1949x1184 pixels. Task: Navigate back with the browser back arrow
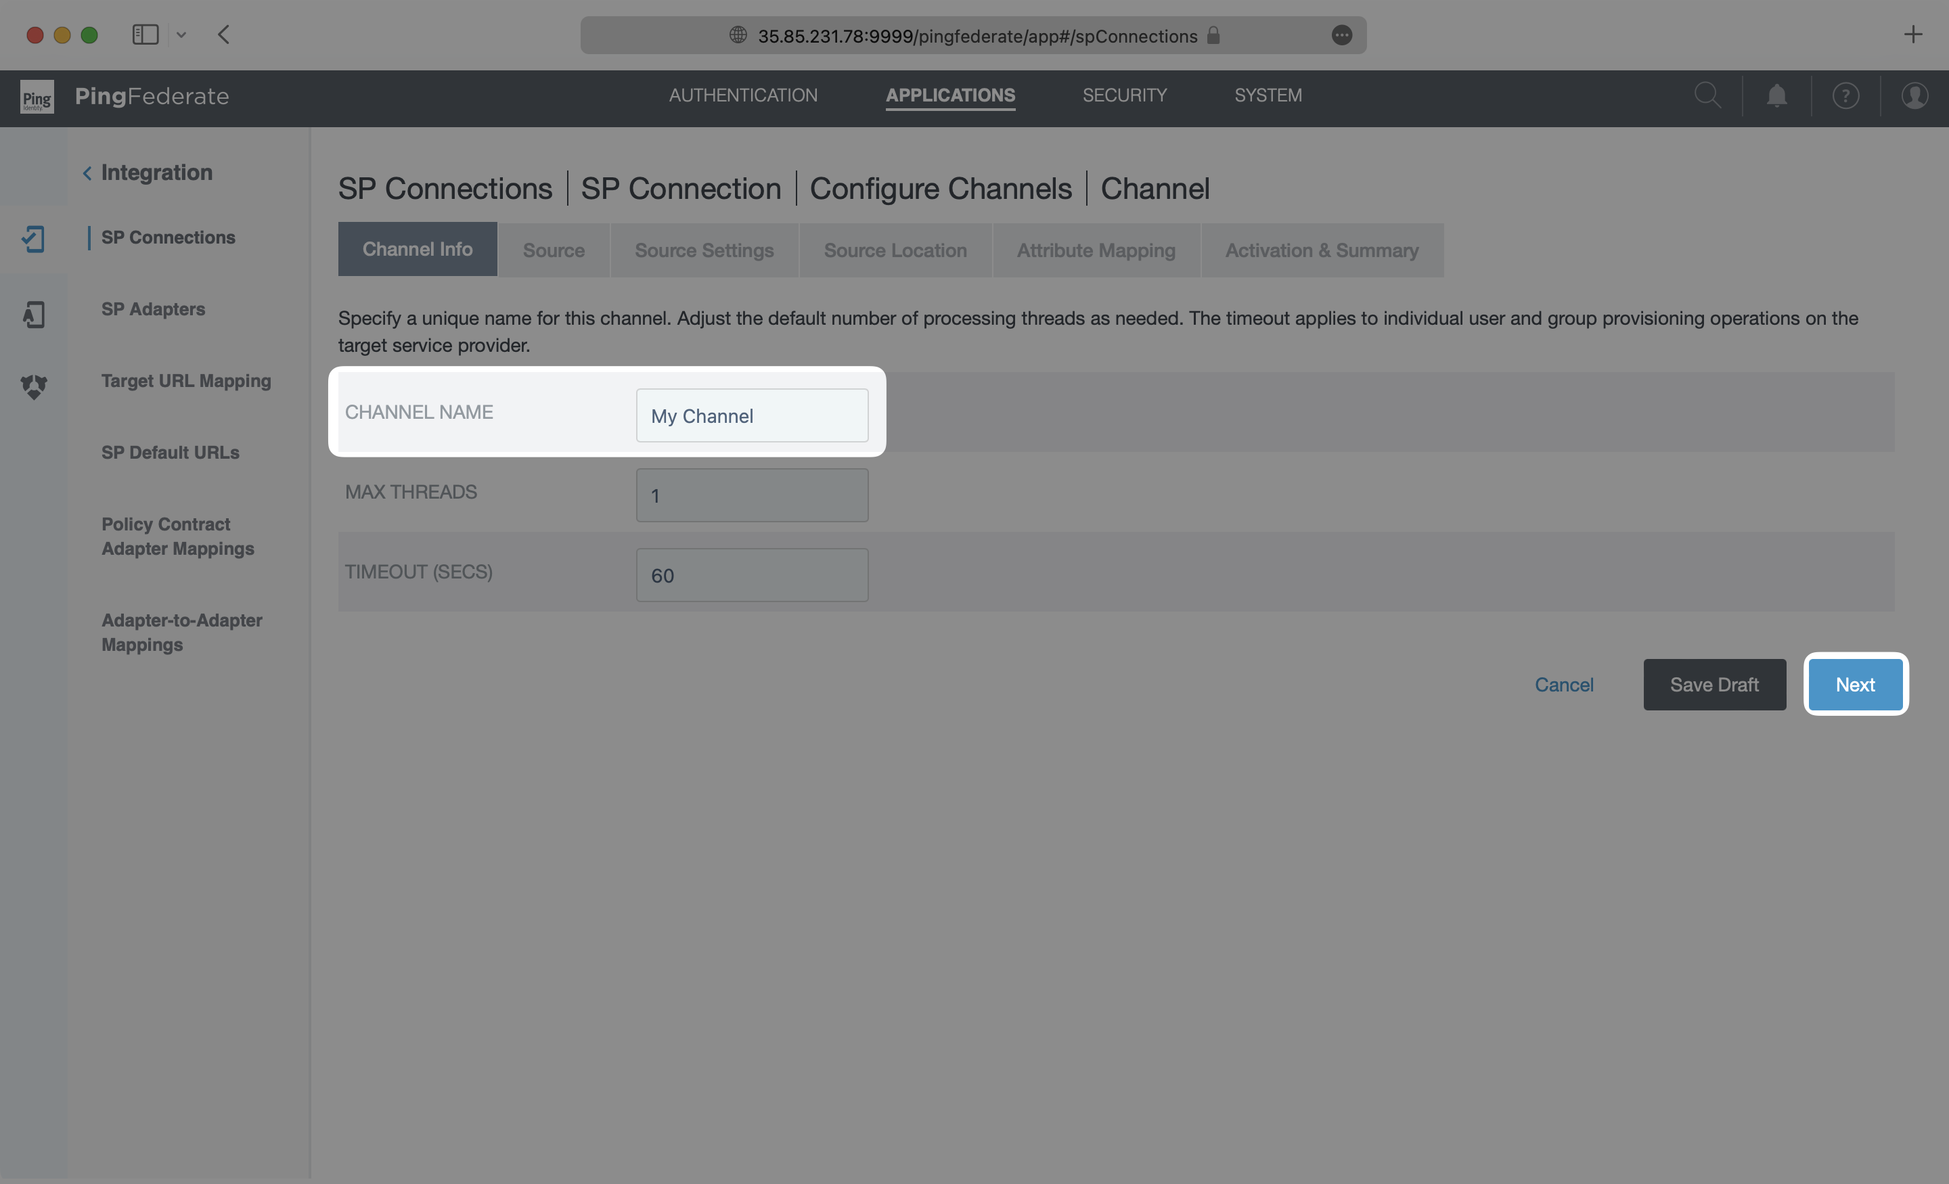coord(224,35)
